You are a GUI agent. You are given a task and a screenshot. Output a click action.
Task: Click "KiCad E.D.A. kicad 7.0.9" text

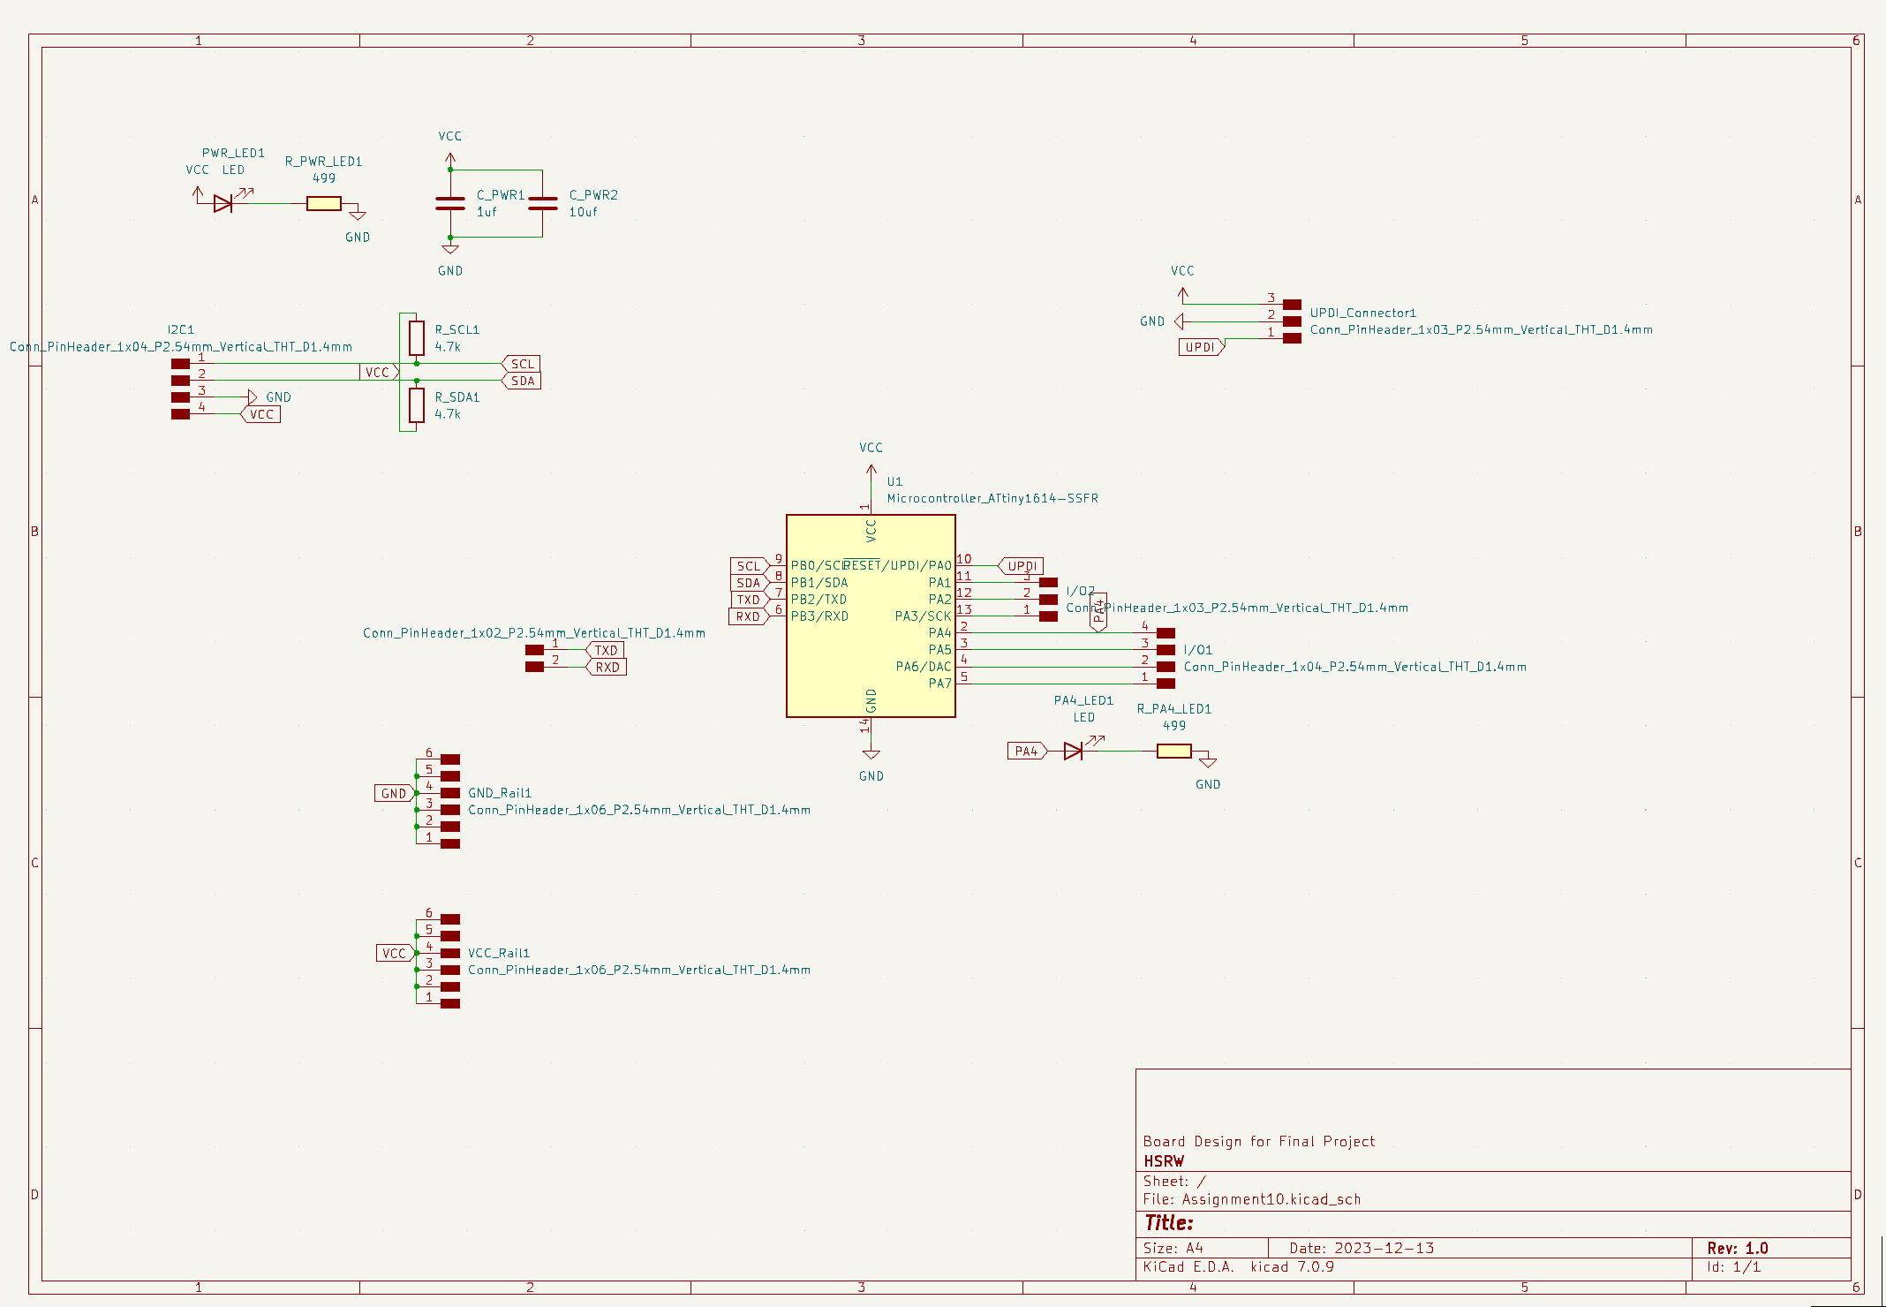click(x=1239, y=1266)
